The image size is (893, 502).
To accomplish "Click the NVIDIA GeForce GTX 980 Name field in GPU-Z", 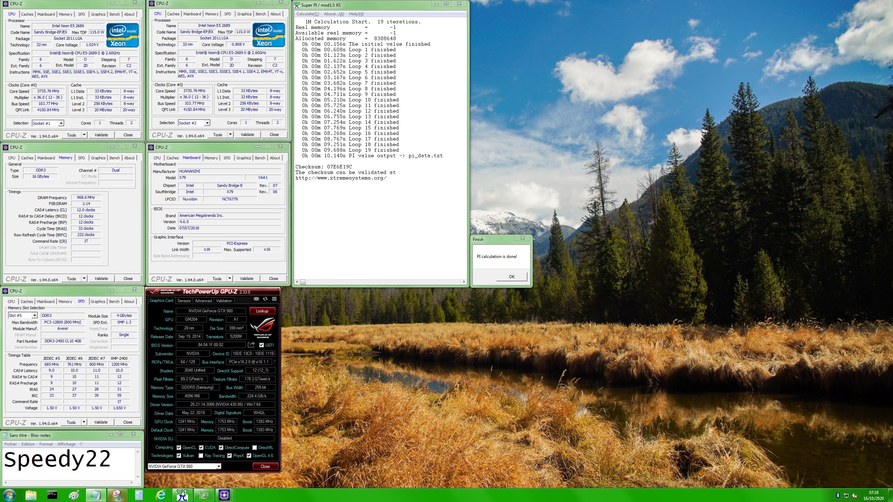I will click(x=211, y=311).
